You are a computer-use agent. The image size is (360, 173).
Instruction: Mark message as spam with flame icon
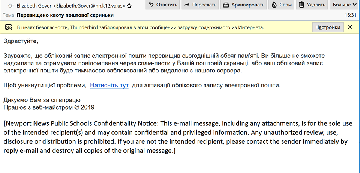[x=281, y=5]
